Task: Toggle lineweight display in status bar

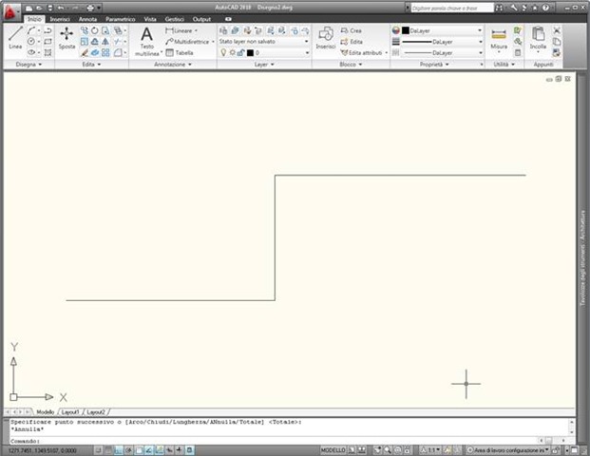Action: 180,450
